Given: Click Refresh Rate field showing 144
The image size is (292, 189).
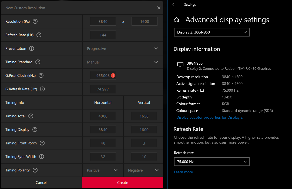Looking at the screenshot, I should (103, 35).
